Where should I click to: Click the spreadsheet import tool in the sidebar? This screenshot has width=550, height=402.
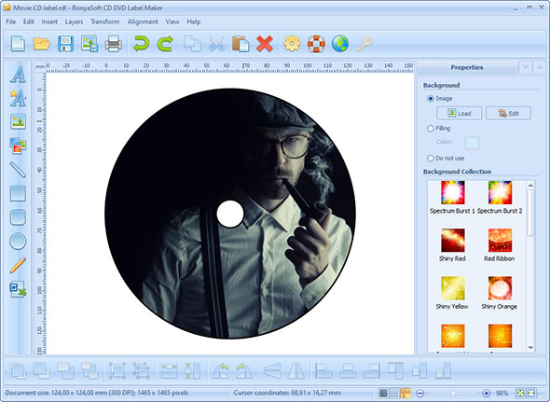pos(18,289)
